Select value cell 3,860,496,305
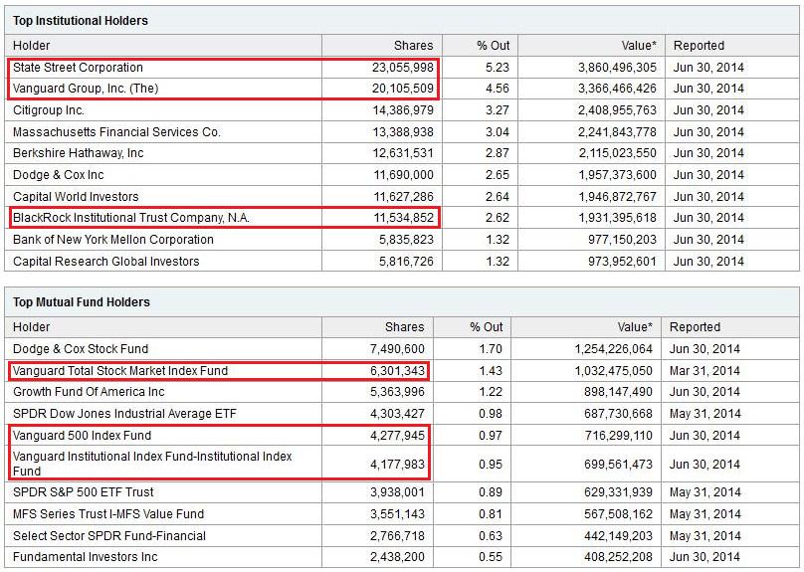Screen dimensions: 804x572 tap(617, 67)
